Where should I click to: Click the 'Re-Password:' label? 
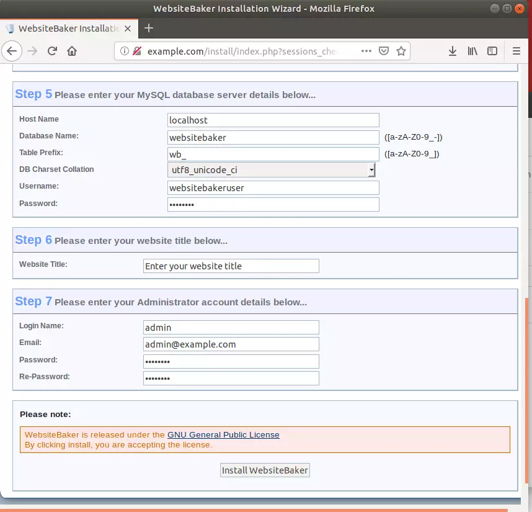coord(45,377)
